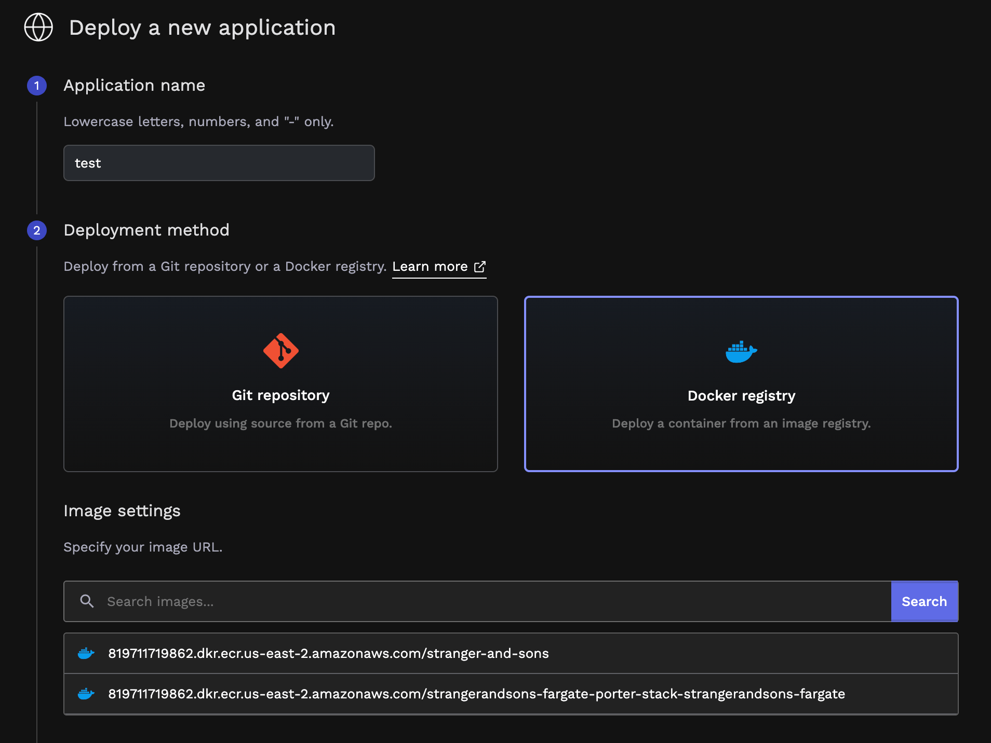991x743 pixels.
Task: Click the Docker icon beside stranger-and-sons image
Action: click(x=86, y=653)
